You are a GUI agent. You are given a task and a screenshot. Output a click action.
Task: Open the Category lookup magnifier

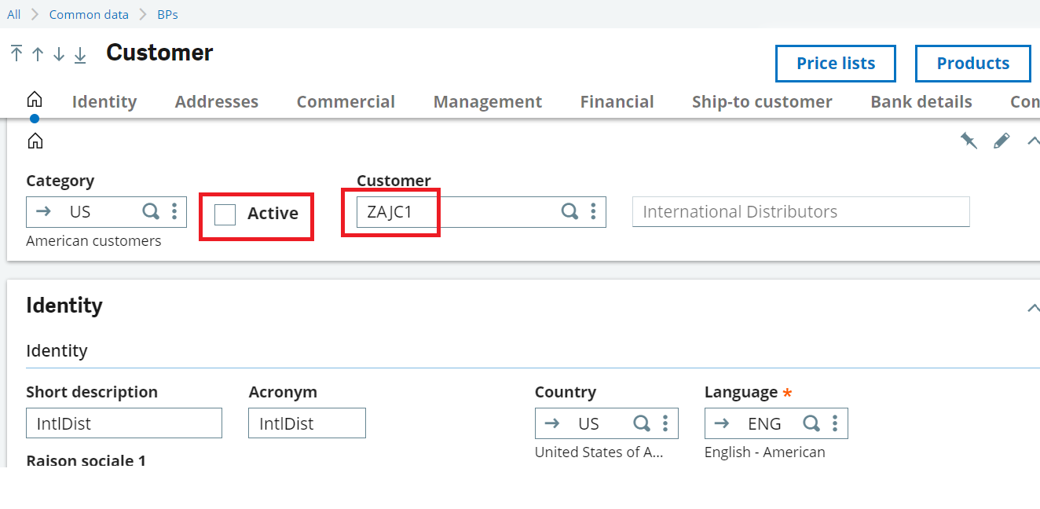click(149, 211)
